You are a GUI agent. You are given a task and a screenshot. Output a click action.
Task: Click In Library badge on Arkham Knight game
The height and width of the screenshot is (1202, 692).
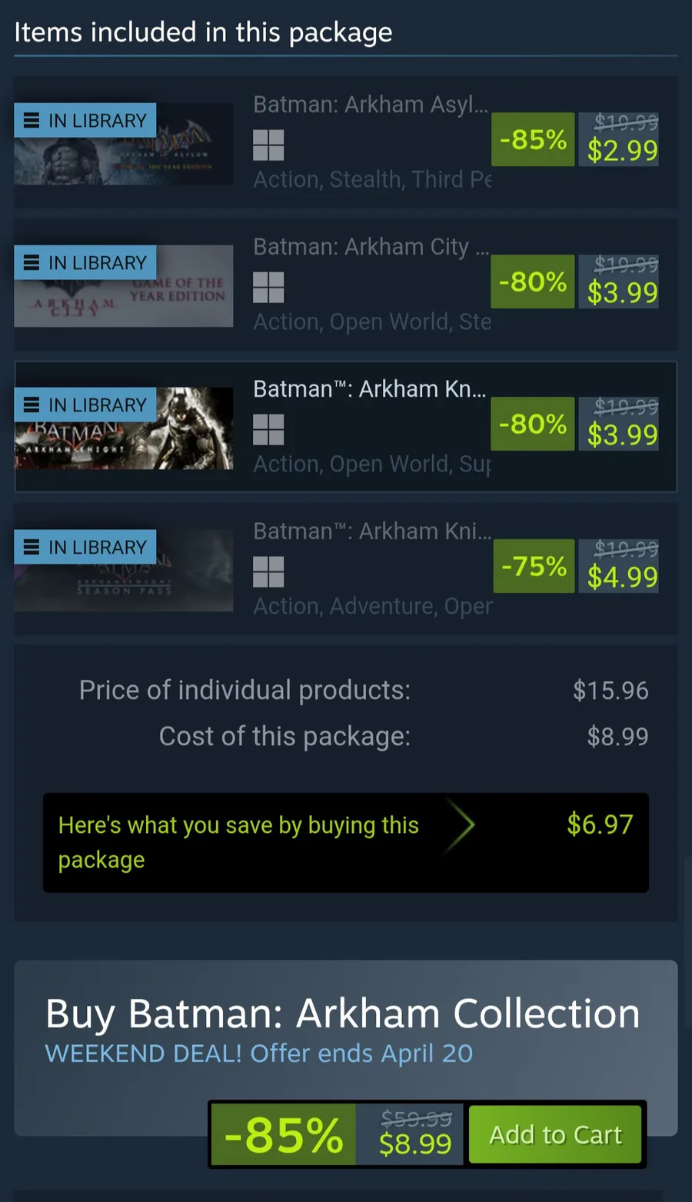click(85, 405)
